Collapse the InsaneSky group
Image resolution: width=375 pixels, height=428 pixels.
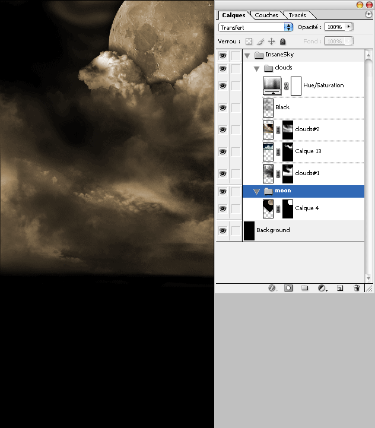pos(247,56)
